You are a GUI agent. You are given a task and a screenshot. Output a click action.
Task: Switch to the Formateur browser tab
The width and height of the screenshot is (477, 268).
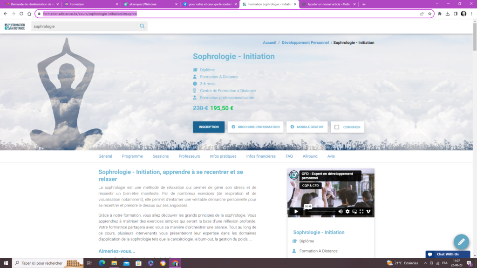90,4
